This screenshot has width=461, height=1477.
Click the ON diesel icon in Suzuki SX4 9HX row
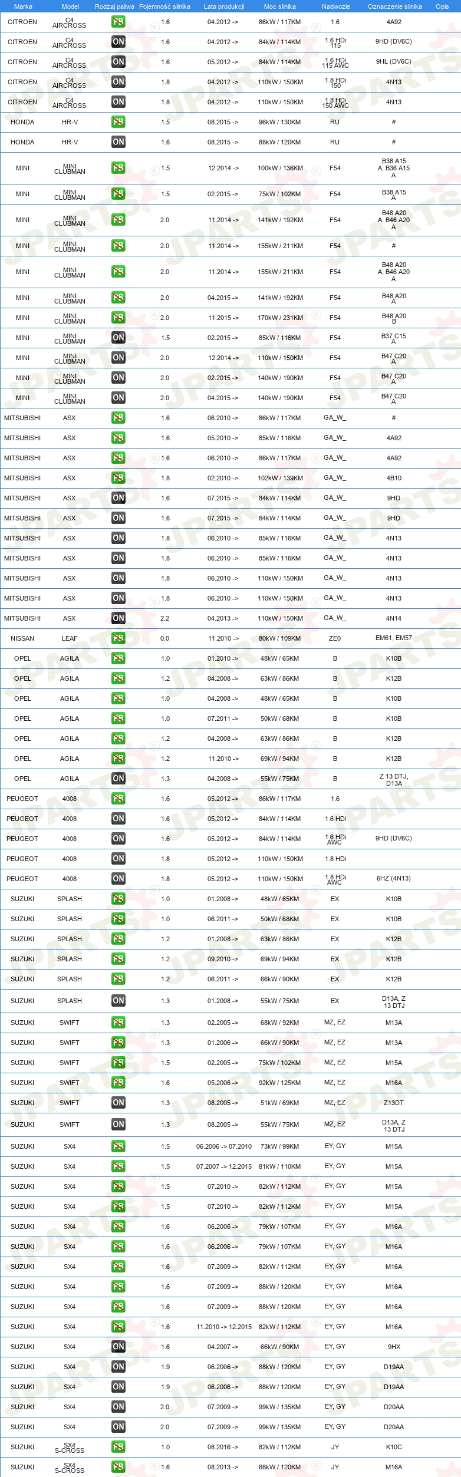click(118, 1347)
